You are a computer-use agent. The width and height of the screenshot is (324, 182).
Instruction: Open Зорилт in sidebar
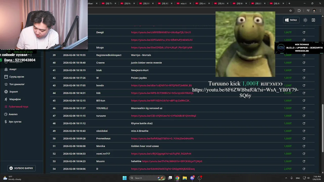coord(11,92)
